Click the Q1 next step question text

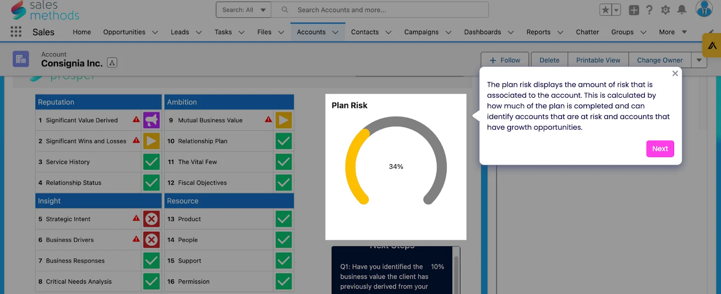[384, 276]
